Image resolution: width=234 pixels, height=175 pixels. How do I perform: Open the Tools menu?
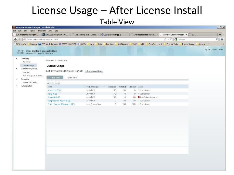[50, 31]
